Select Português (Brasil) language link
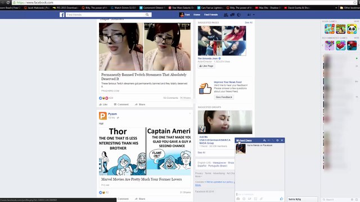The width and height of the screenshot is (360, 202). point(218,166)
